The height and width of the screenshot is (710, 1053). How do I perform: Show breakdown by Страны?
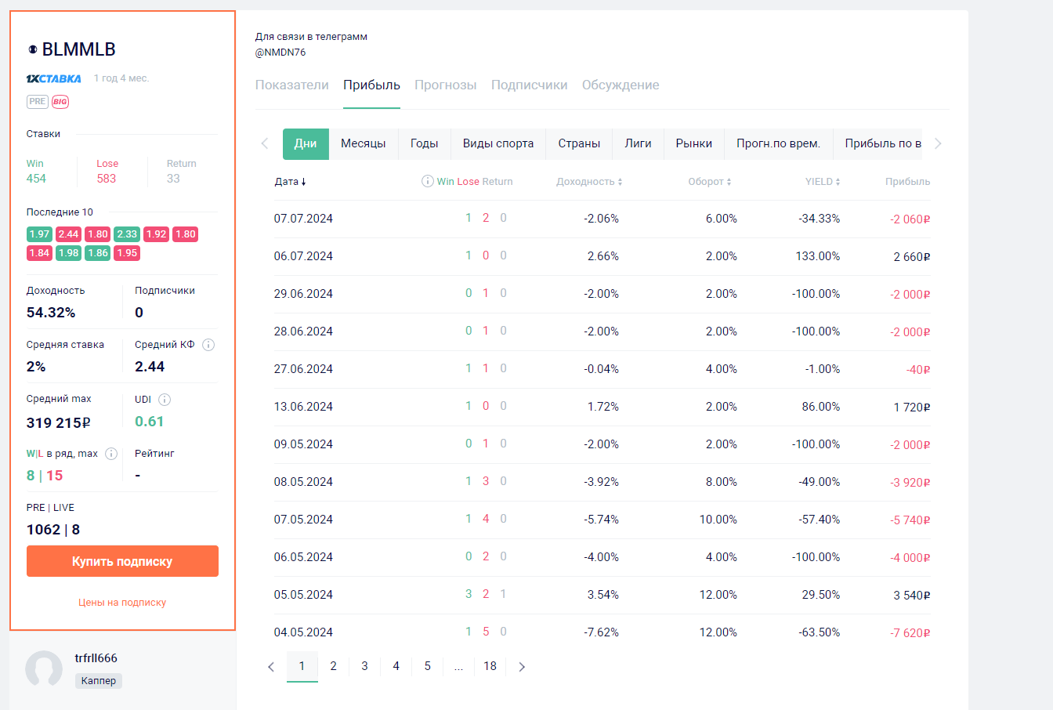[x=579, y=143]
